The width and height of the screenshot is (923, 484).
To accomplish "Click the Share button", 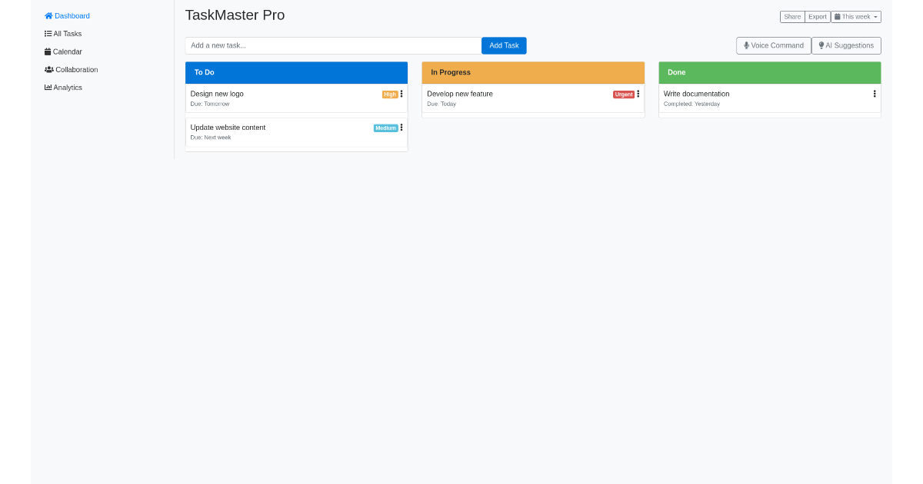I will (793, 16).
